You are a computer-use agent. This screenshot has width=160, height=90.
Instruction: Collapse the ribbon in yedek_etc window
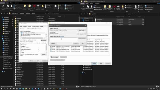pos(157,3)
